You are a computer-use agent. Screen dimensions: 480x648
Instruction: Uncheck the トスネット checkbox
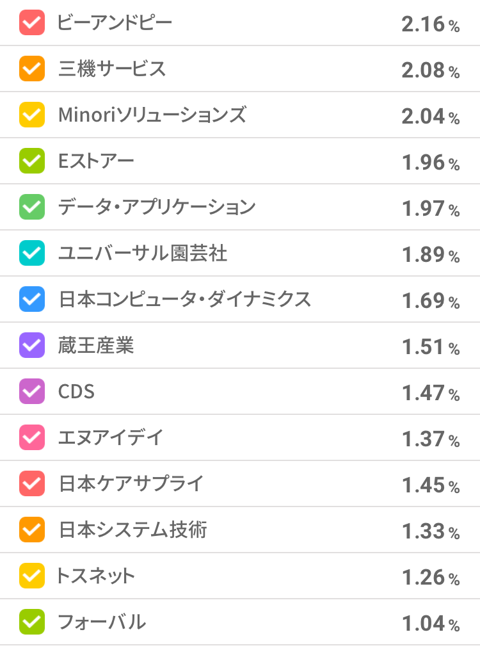tap(32, 576)
